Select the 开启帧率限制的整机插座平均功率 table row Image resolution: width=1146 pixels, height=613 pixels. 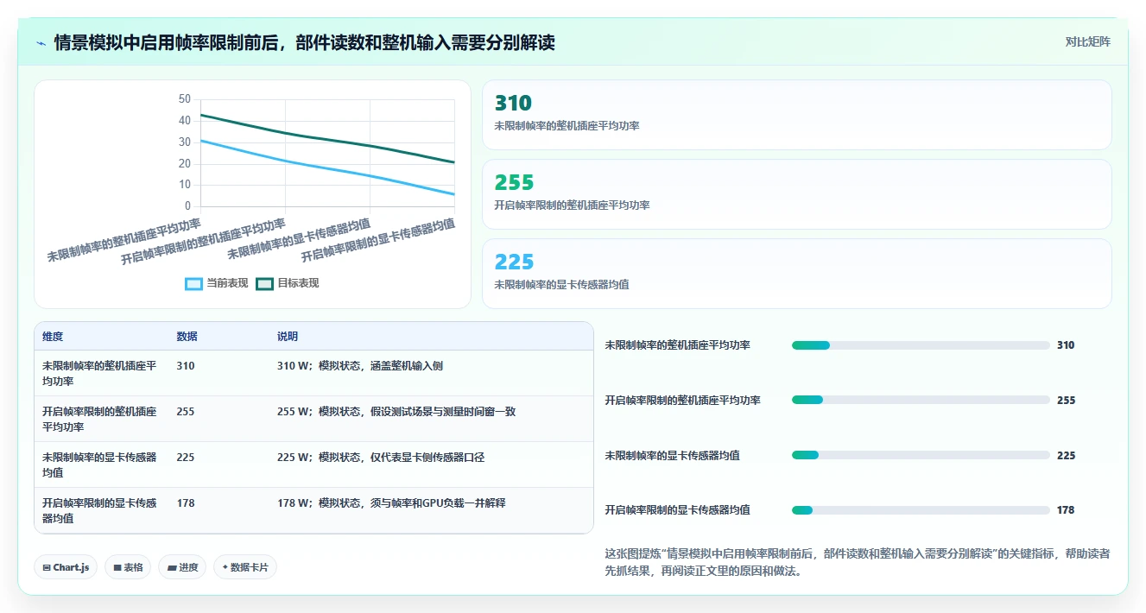313,419
